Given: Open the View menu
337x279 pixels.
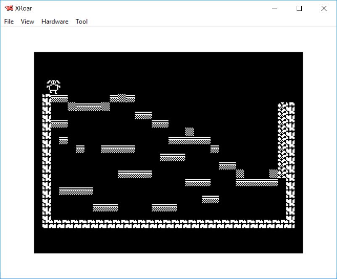Looking at the screenshot, I should 27,21.
